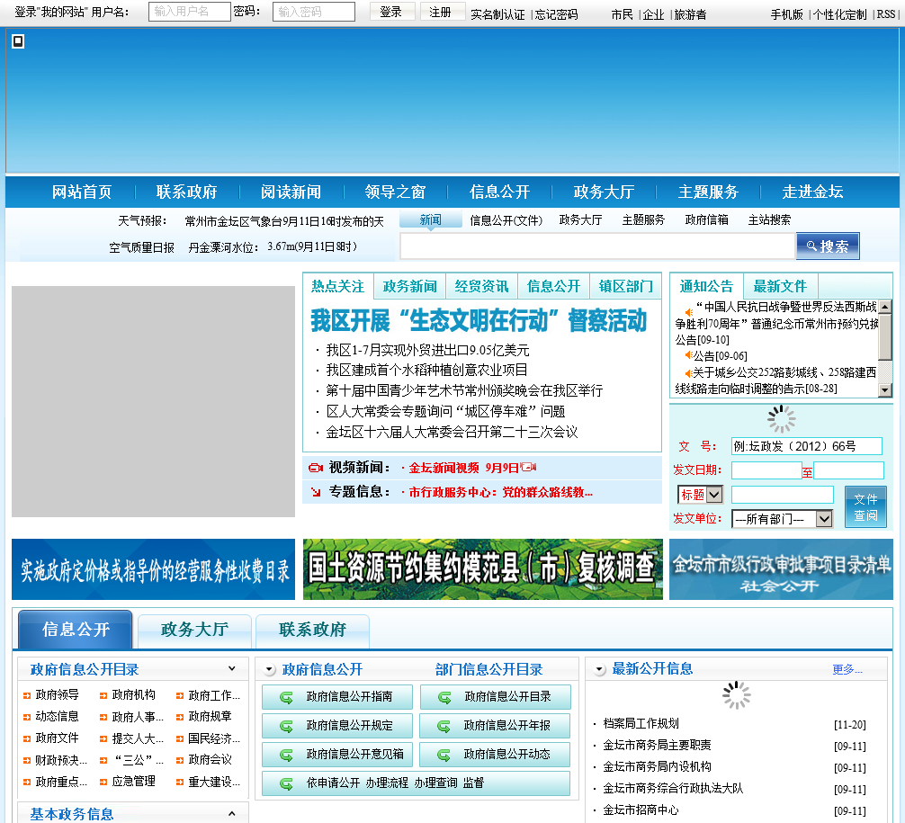
Task: Switch to the 政务新闻 tab
Action: (x=409, y=286)
